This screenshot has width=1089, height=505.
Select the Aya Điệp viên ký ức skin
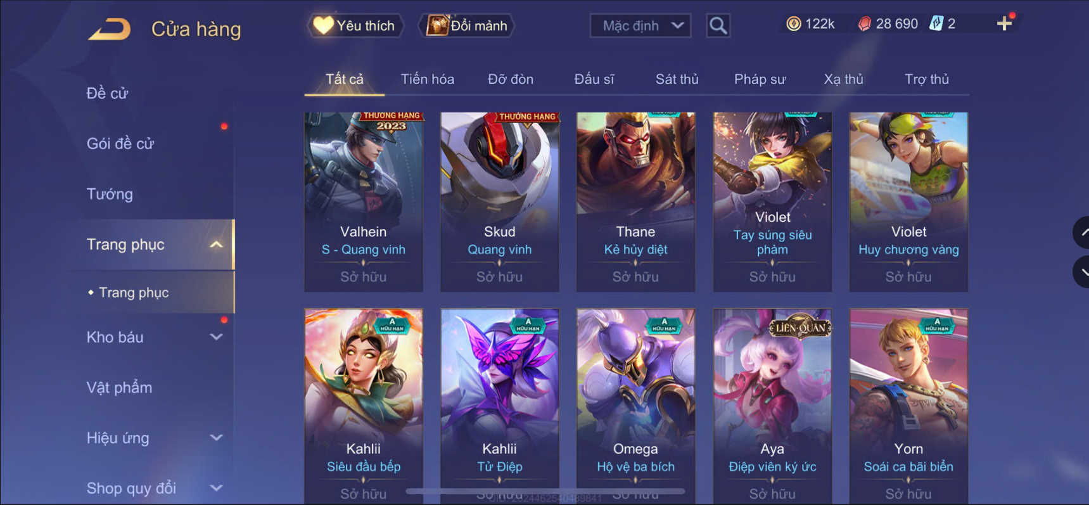tap(772, 406)
